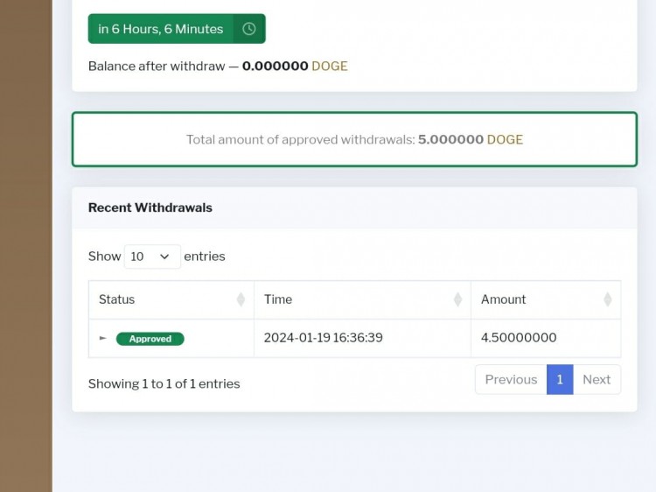The image size is (656, 492).
Task: Click the Recent Withdrawals card header
Action: point(354,207)
